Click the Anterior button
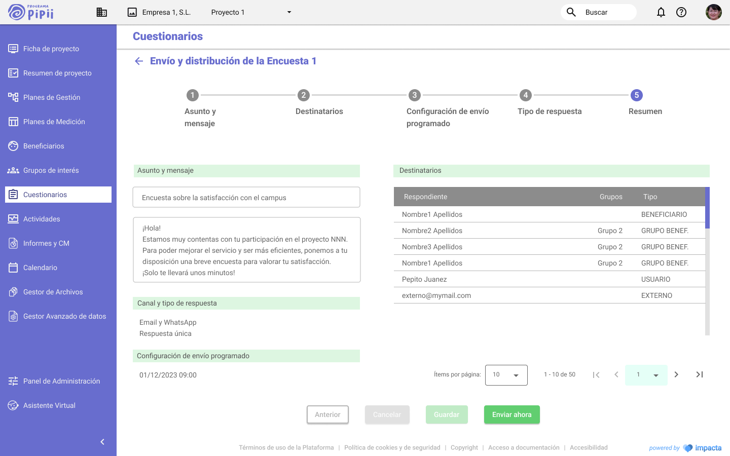Screen dimensions: 730x456 point(327,414)
